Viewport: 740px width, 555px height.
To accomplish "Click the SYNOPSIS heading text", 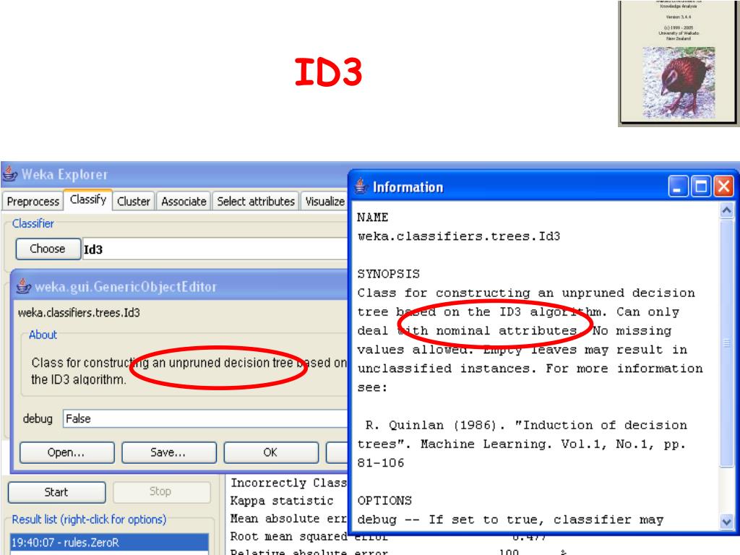I will coord(388,274).
